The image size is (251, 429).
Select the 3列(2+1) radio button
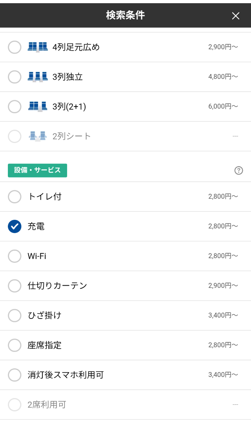point(15,106)
